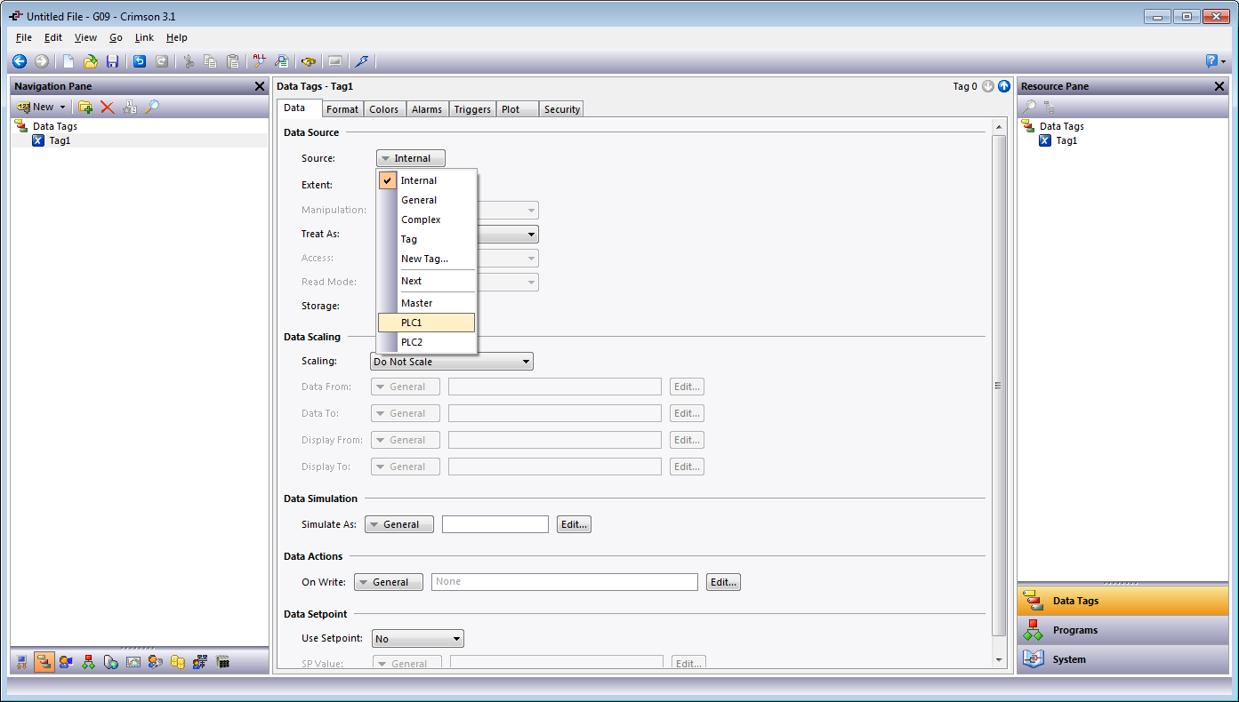Viewport: 1239px width, 702px height.
Task: Open Programs flowchart icon in bottom bar
Action: 89,661
